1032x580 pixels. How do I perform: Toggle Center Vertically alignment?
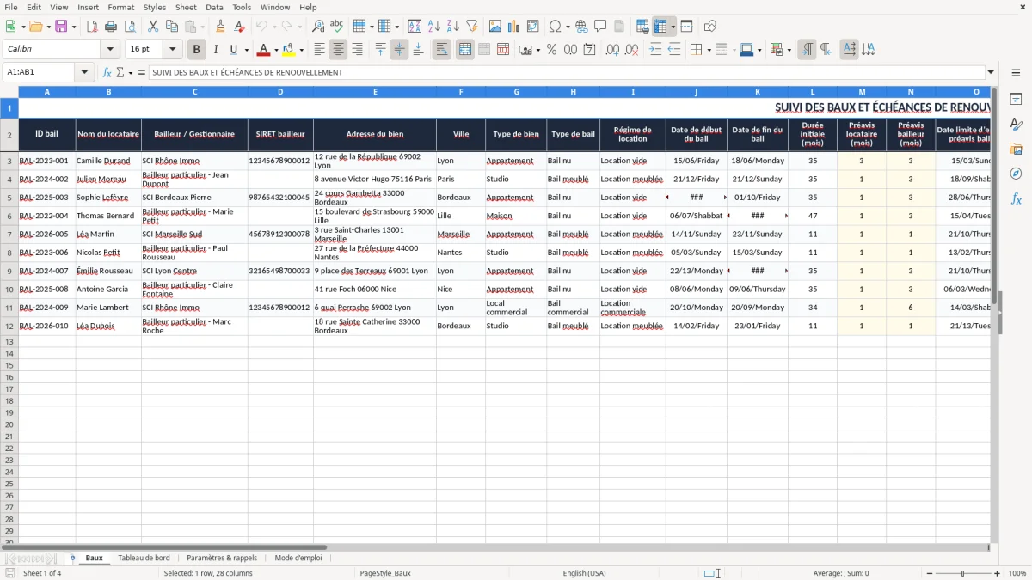point(399,50)
